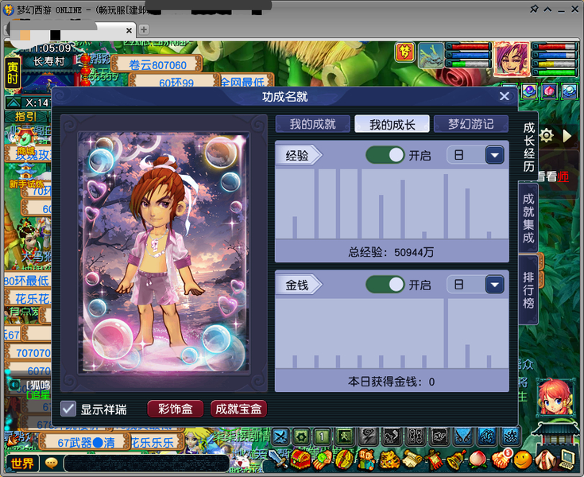
Task: Open the paper scroll icon
Action: 412,460
